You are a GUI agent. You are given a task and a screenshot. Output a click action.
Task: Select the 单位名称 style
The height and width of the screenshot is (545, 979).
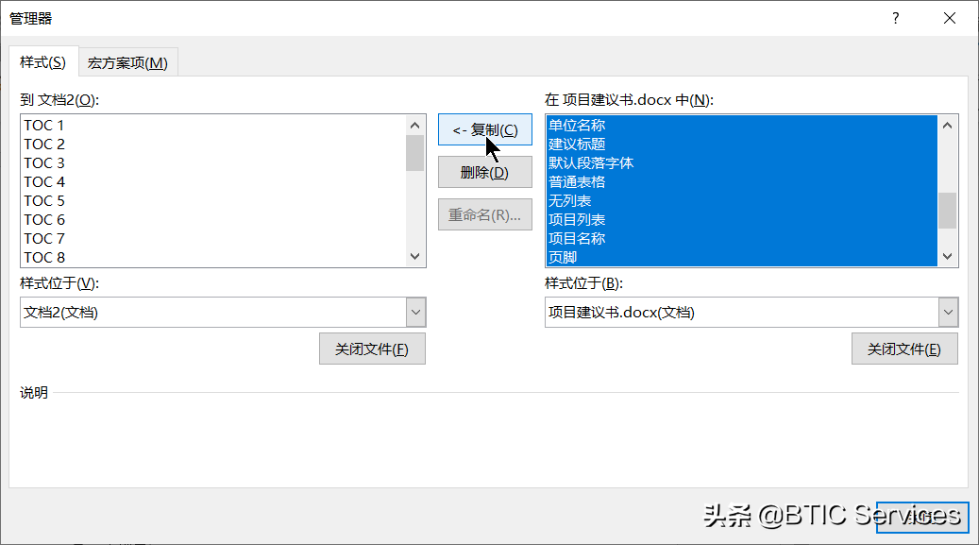742,125
